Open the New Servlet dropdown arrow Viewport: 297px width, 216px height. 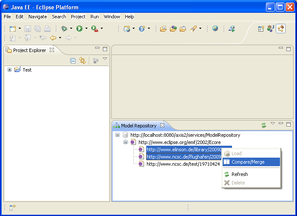click(x=149, y=29)
